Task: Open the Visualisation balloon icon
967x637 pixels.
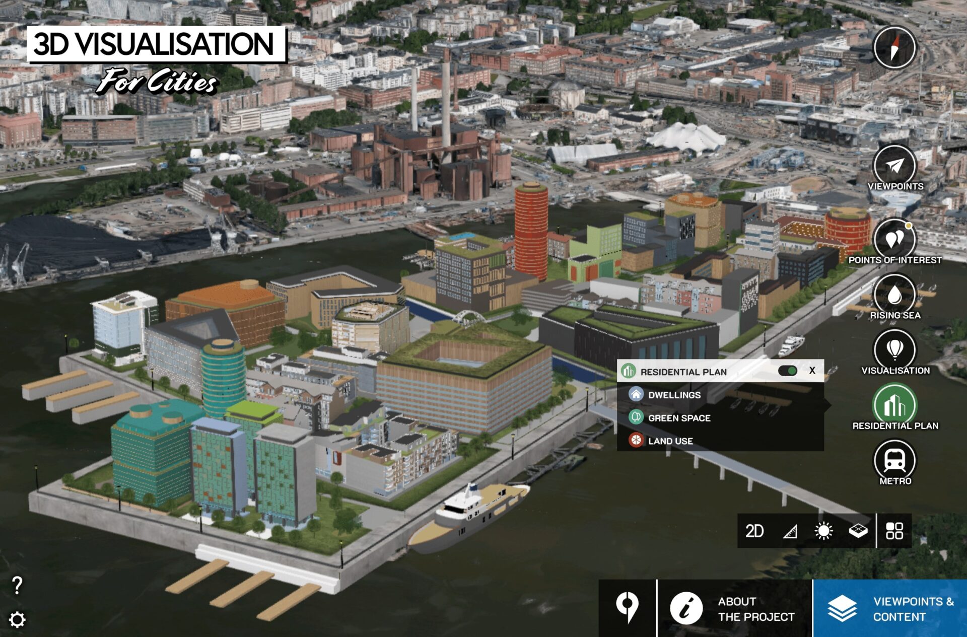Action: coord(894,349)
